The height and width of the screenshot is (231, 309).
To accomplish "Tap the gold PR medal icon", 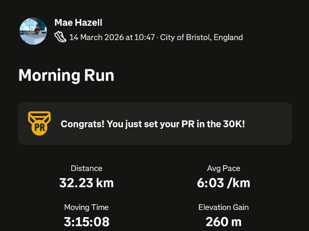I will (39, 123).
